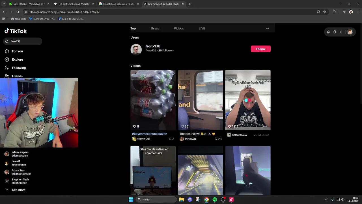Switch to the Videos search tab
The image size is (362, 204).
tap(179, 28)
